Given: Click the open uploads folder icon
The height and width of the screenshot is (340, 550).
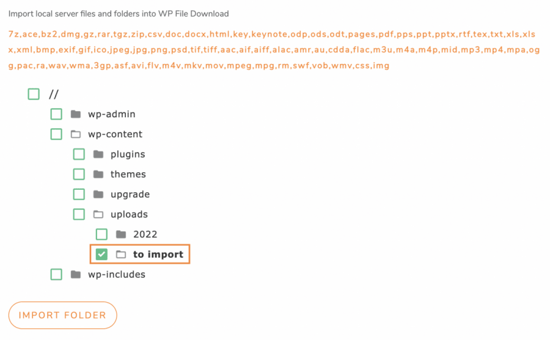Looking at the screenshot, I should click(98, 214).
